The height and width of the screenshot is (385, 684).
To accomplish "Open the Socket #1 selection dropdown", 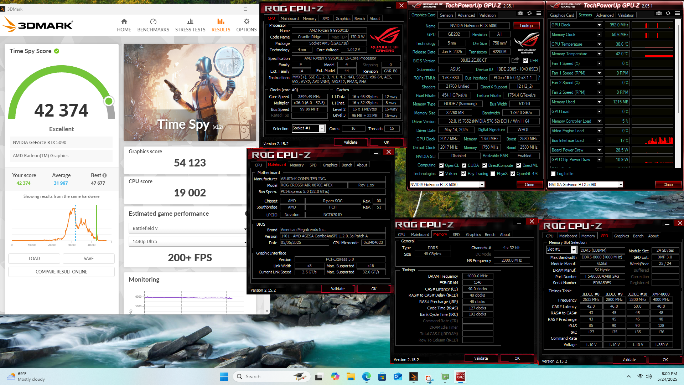I will pyautogui.click(x=322, y=129).
